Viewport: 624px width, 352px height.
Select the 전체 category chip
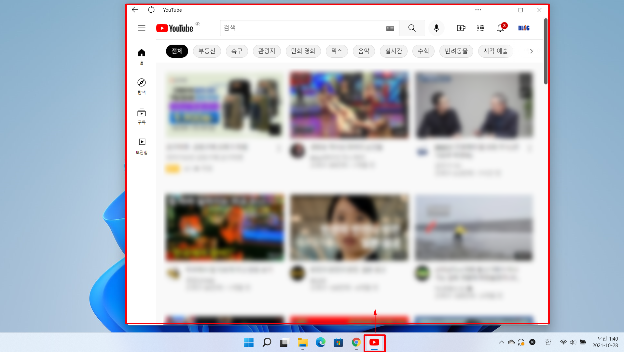pos(177,51)
